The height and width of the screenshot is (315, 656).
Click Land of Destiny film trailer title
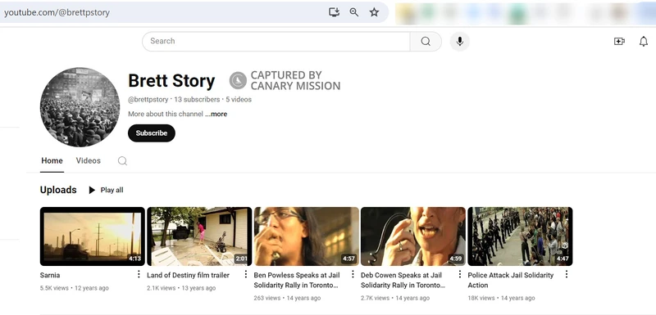point(189,276)
